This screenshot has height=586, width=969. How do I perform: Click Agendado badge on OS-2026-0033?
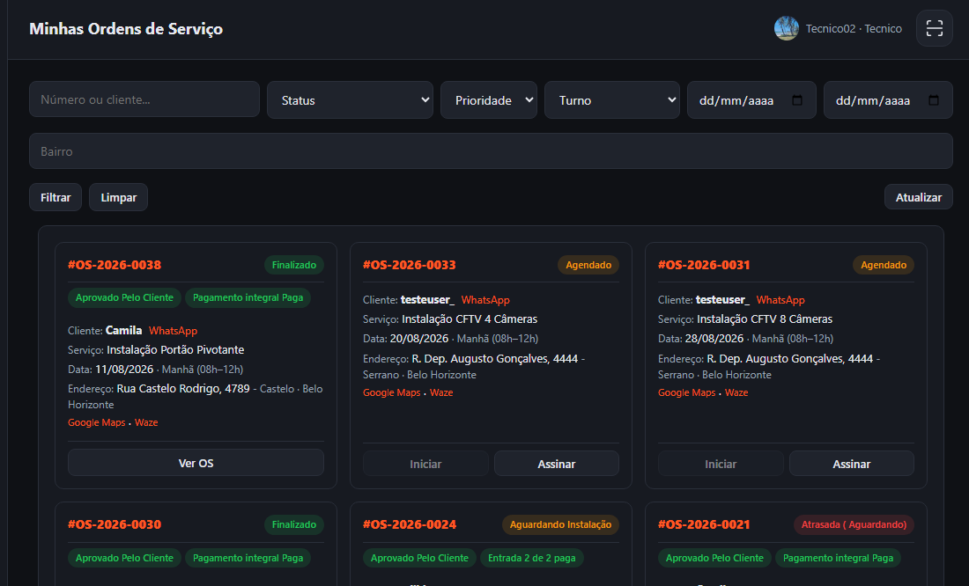[x=588, y=265]
